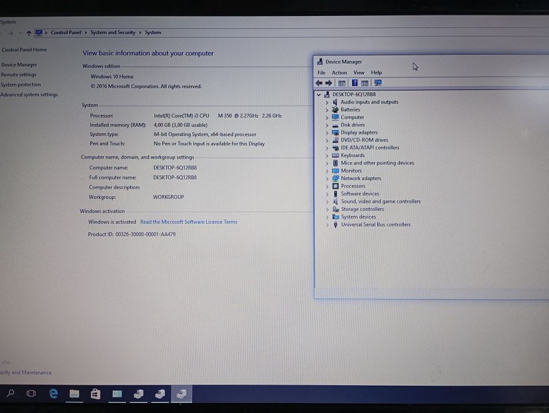The height and width of the screenshot is (413, 549).
Task: Click the computer icon in the address bar
Action: coord(39,33)
